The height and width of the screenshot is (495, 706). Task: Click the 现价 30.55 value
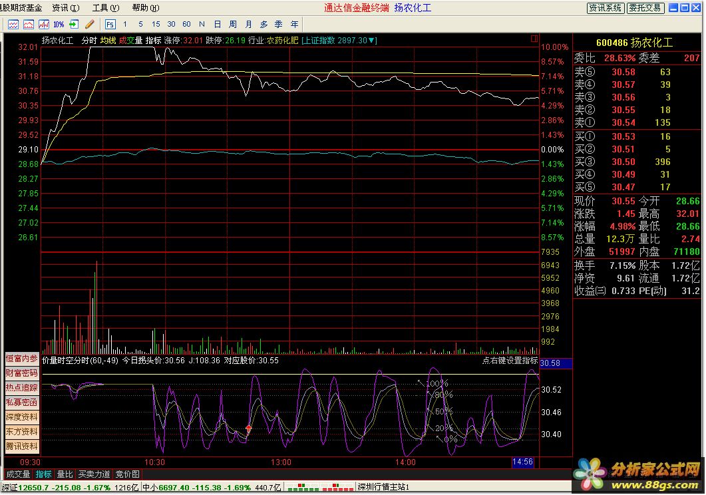(x=623, y=201)
